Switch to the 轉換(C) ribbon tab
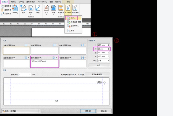Screen dimensions: 173x116 coord(13,2)
